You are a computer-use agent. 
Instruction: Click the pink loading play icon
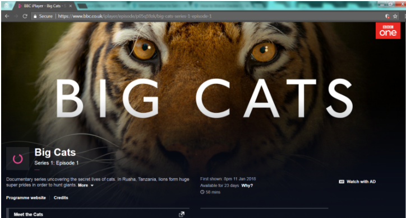coord(17,159)
